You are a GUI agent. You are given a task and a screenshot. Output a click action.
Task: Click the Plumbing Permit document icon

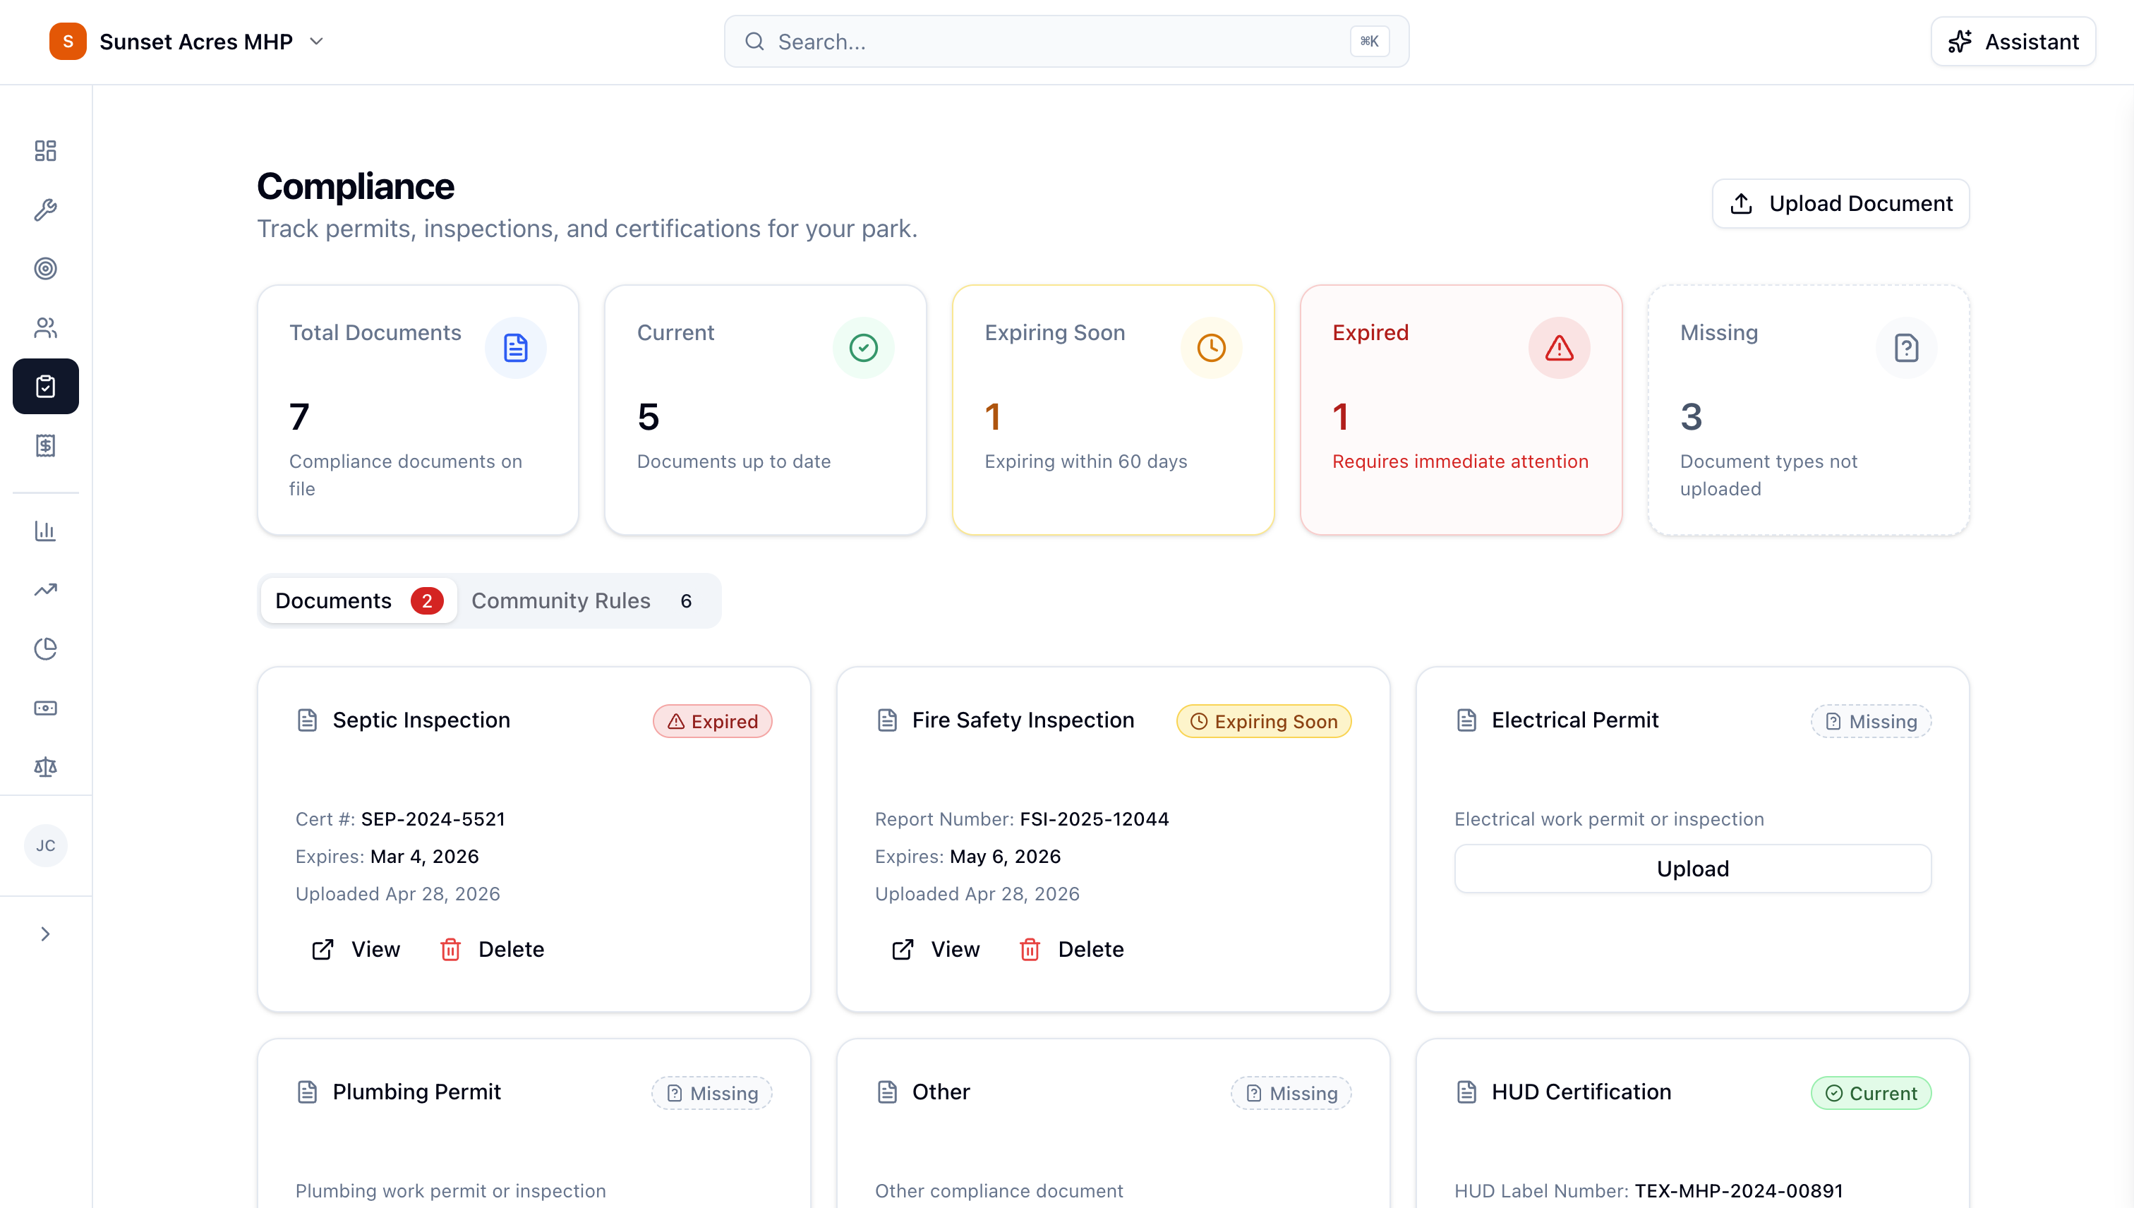pyautogui.click(x=307, y=1092)
